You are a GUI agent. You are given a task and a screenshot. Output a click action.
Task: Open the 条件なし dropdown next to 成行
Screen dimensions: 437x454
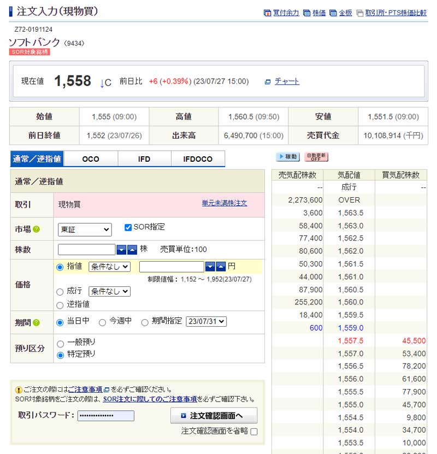tap(110, 291)
